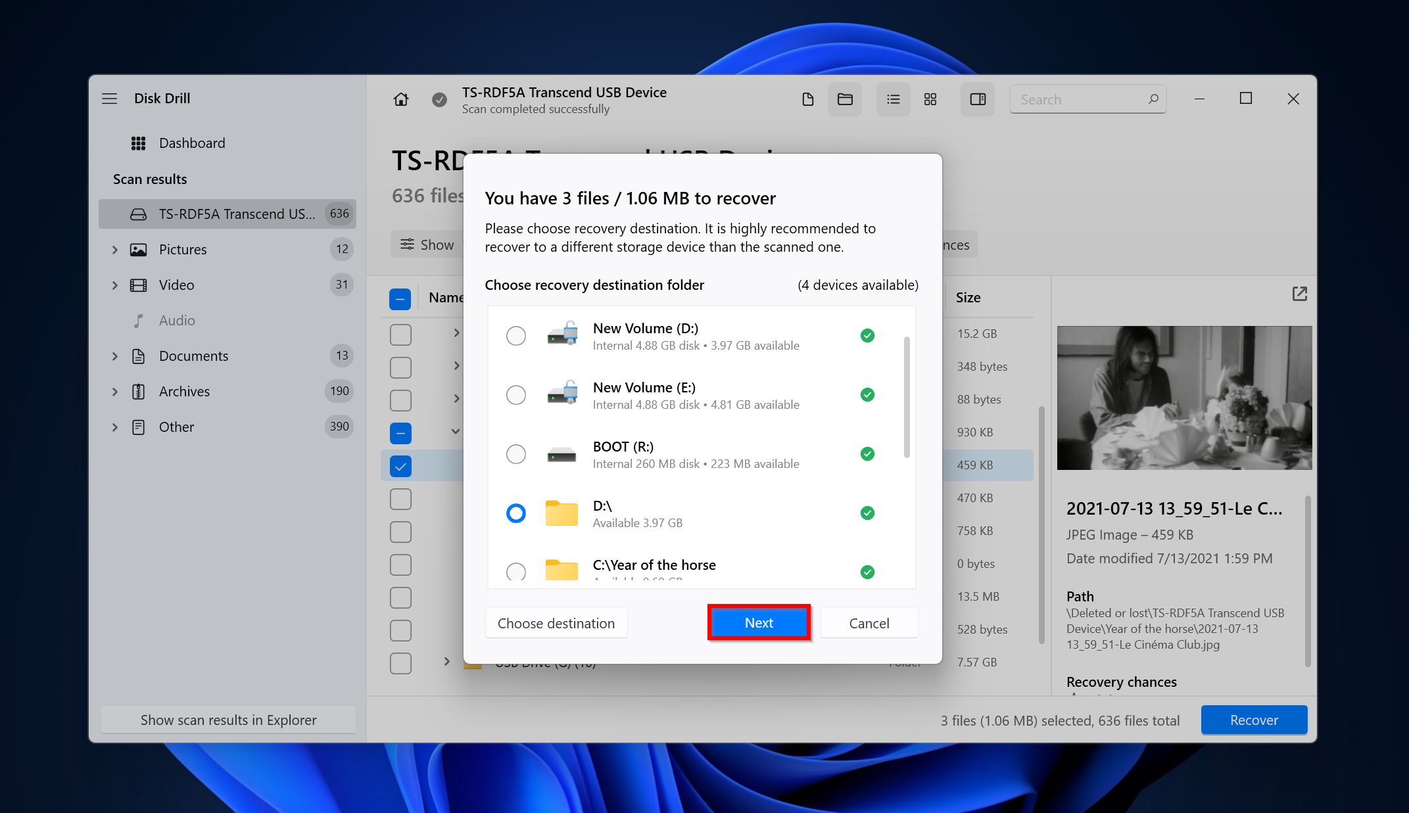Screen dimensions: 1409x813
Task: Click the D:\ folder icon
Action: (x=561, y=513)
